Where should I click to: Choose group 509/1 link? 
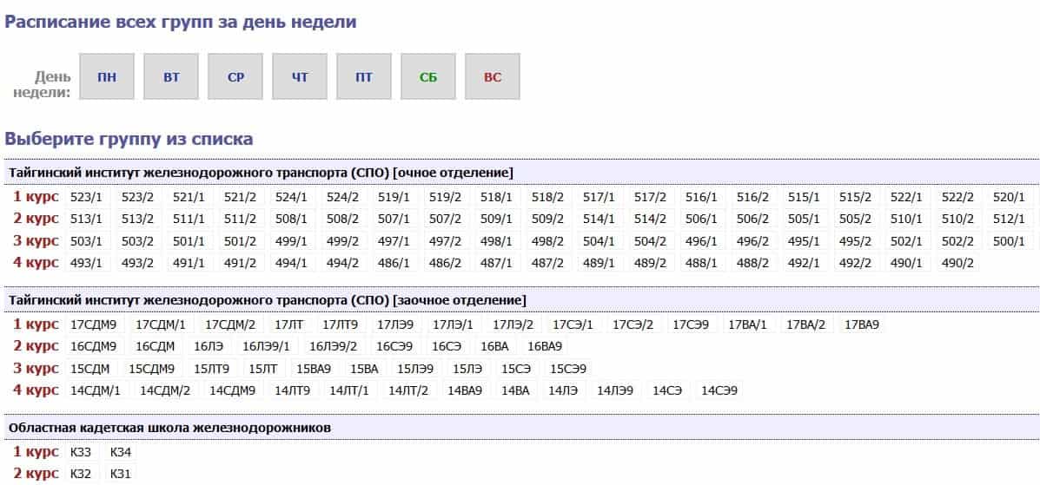pyautogui.click(x=497, y=219)
